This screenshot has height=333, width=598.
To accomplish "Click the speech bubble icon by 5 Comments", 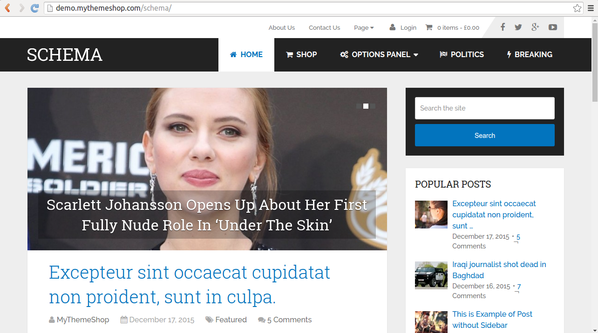I will 262,320.
